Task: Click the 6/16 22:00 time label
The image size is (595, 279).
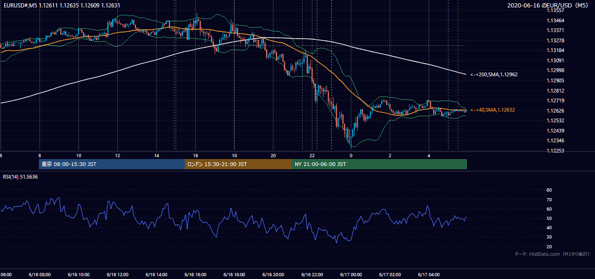Action: pyautogui.click(x=312, y=274)
